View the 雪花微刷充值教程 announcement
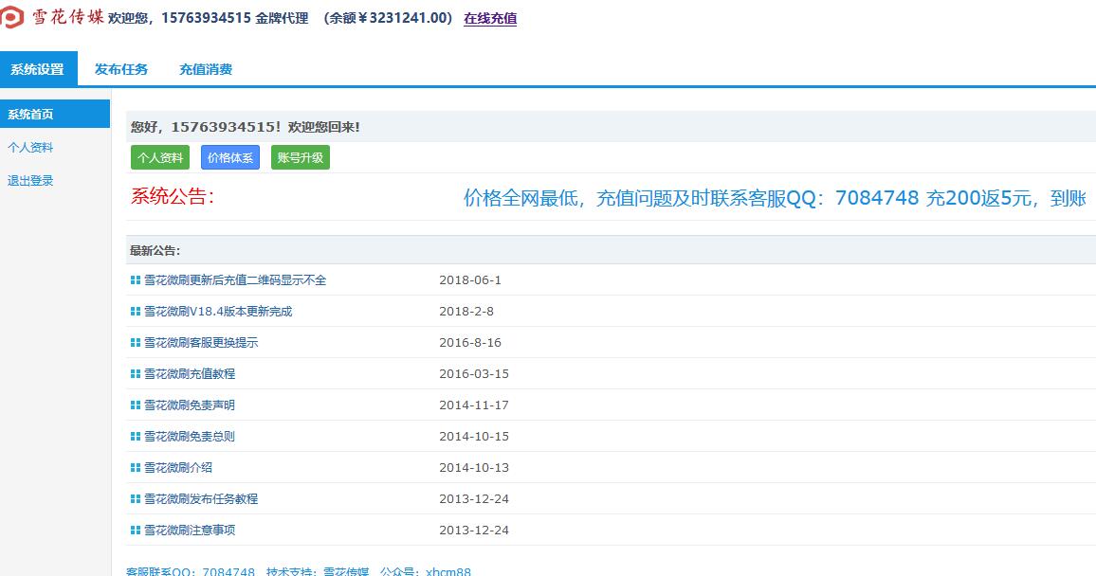1096x576 pixels. click(x=190, y=374)
